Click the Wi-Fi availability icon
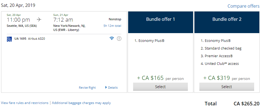Screen dimensions: 264x110 [111, 39]
